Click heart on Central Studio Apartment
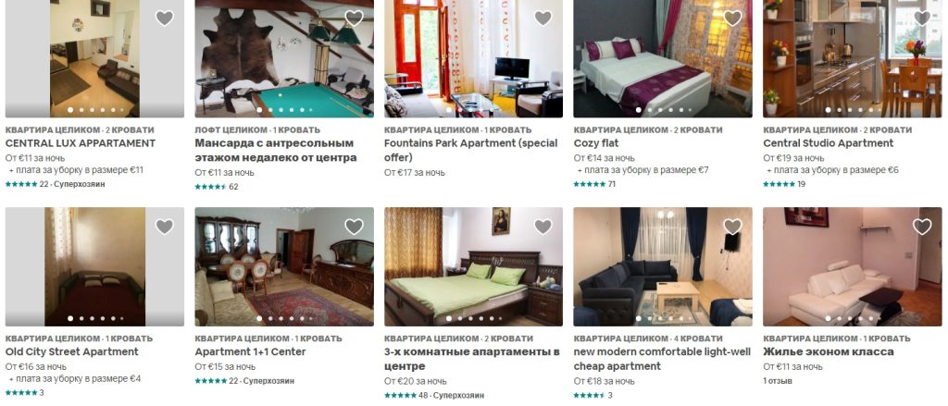Screen dimensions: 948x406 pos(922,18)
